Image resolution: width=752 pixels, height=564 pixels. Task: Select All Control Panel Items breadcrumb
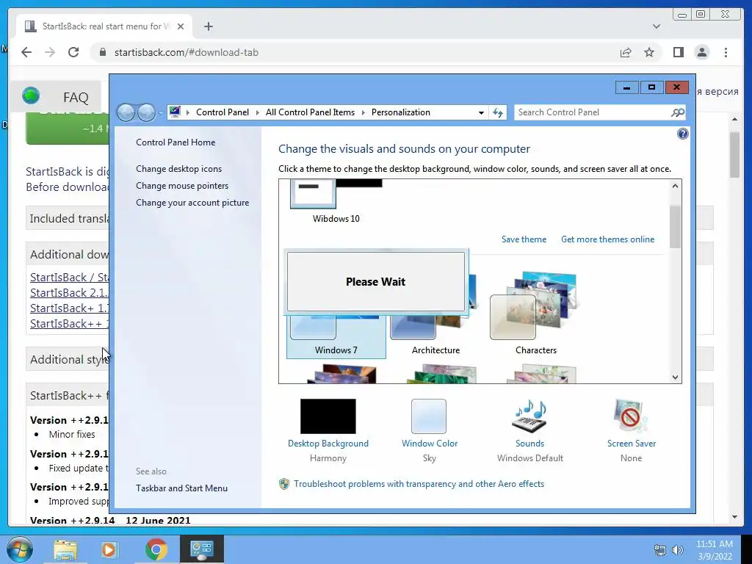point(311,112)
